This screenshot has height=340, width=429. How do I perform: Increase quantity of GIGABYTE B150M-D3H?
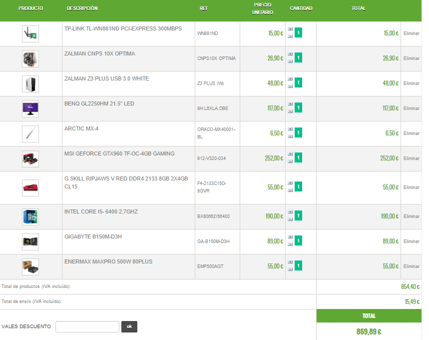click(x=290, y=237)
